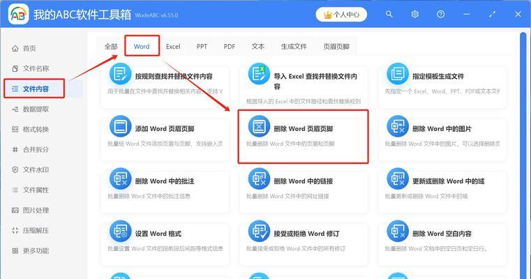Click the 合并拆分 hash icon
The image size is (531, 279).
(x=15, y=149)
